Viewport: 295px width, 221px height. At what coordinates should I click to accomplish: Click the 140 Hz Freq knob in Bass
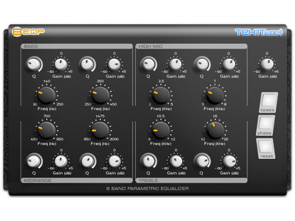click(46, 96)
